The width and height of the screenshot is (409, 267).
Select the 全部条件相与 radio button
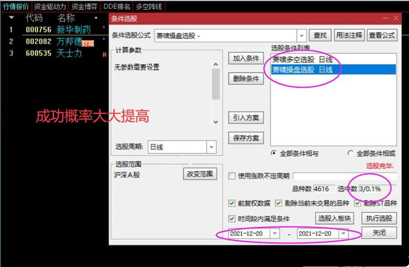point(273,153)
